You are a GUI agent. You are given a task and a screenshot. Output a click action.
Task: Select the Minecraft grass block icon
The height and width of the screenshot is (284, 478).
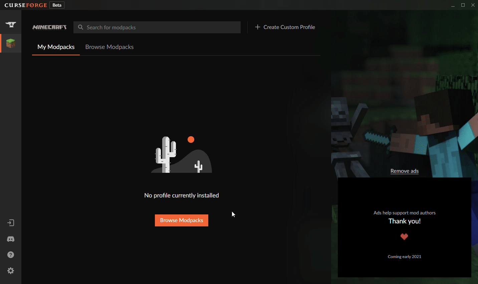(x=11, y=43)
